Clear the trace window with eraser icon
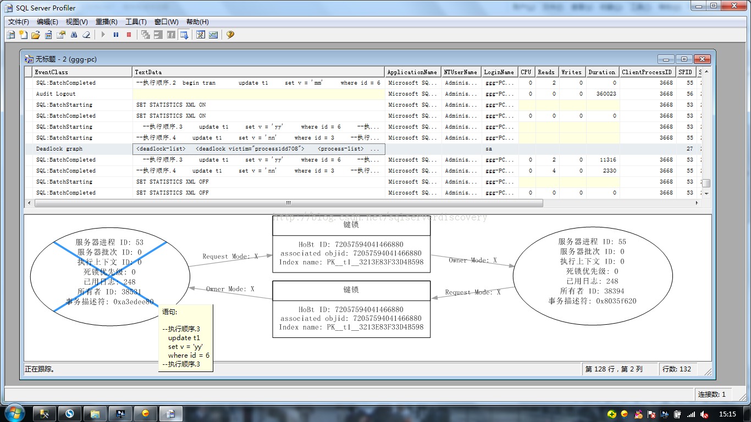The image size is (751, 422). point(86,35)
